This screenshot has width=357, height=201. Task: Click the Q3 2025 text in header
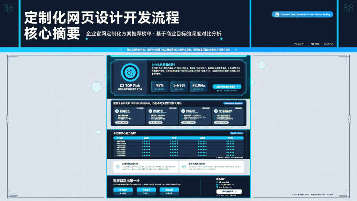[315, 44]
